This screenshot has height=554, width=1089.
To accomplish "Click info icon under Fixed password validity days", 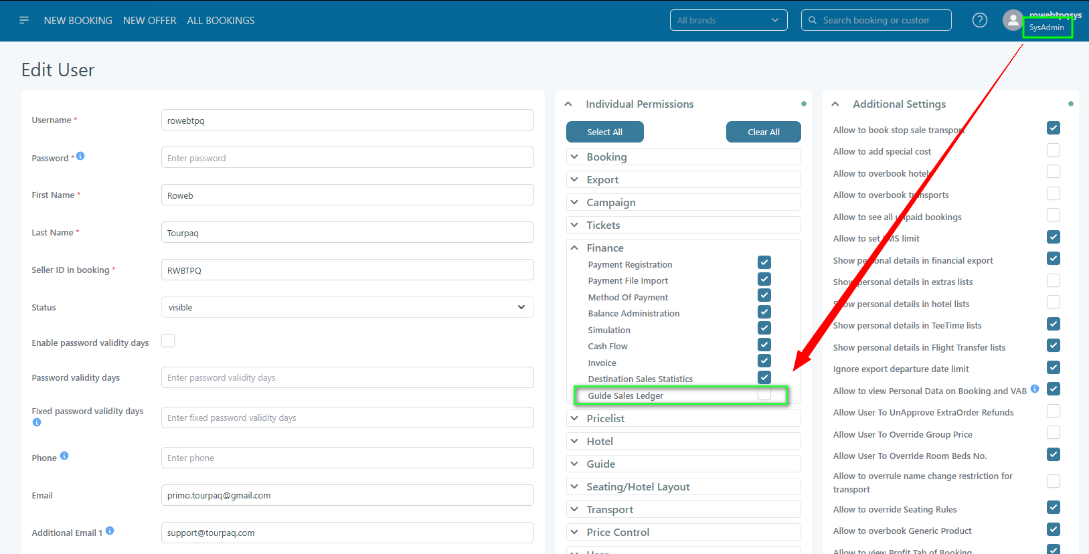I will (x=37, y=422).
